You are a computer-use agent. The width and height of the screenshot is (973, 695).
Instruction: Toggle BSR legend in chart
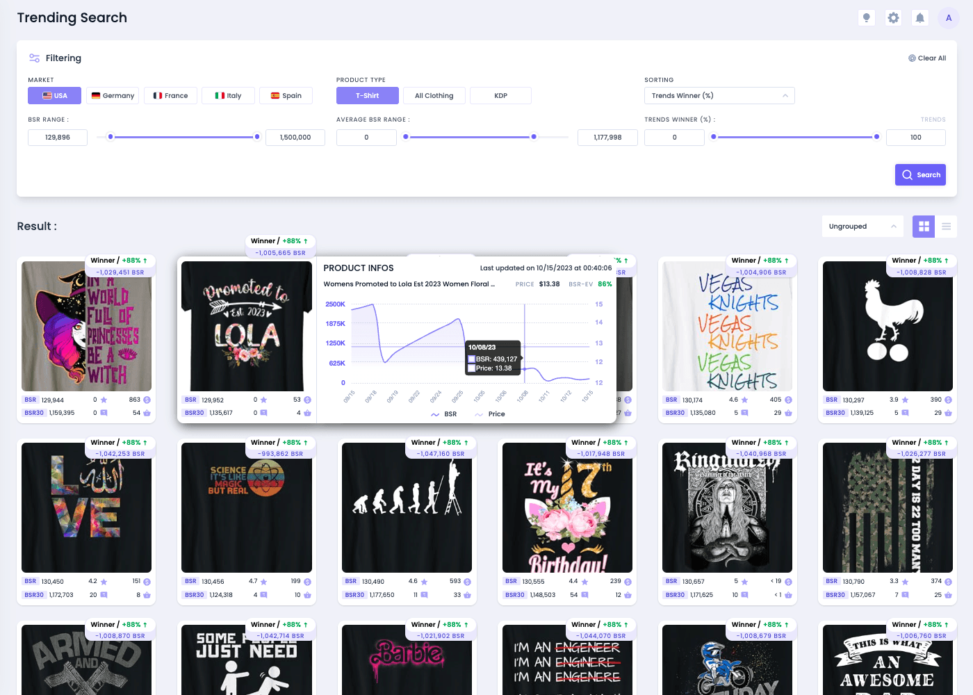click(443, 414)
